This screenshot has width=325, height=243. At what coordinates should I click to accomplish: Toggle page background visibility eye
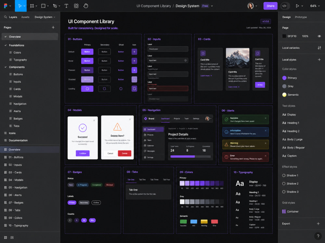pyautogui.click(x=319, y=36)
